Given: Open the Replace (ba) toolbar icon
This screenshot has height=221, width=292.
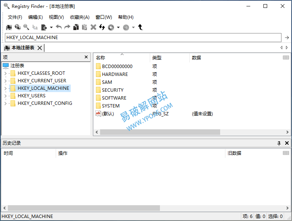Looking at the screenshot, I should click(35, 27).
